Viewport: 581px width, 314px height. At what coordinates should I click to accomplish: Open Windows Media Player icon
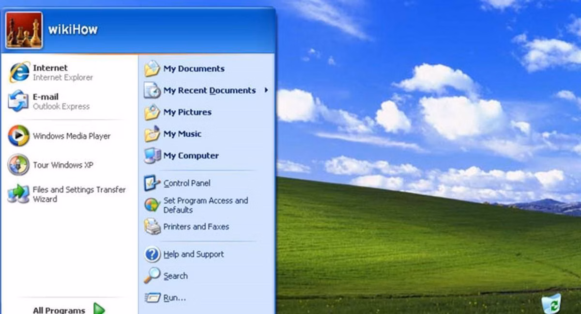point(19,136)
